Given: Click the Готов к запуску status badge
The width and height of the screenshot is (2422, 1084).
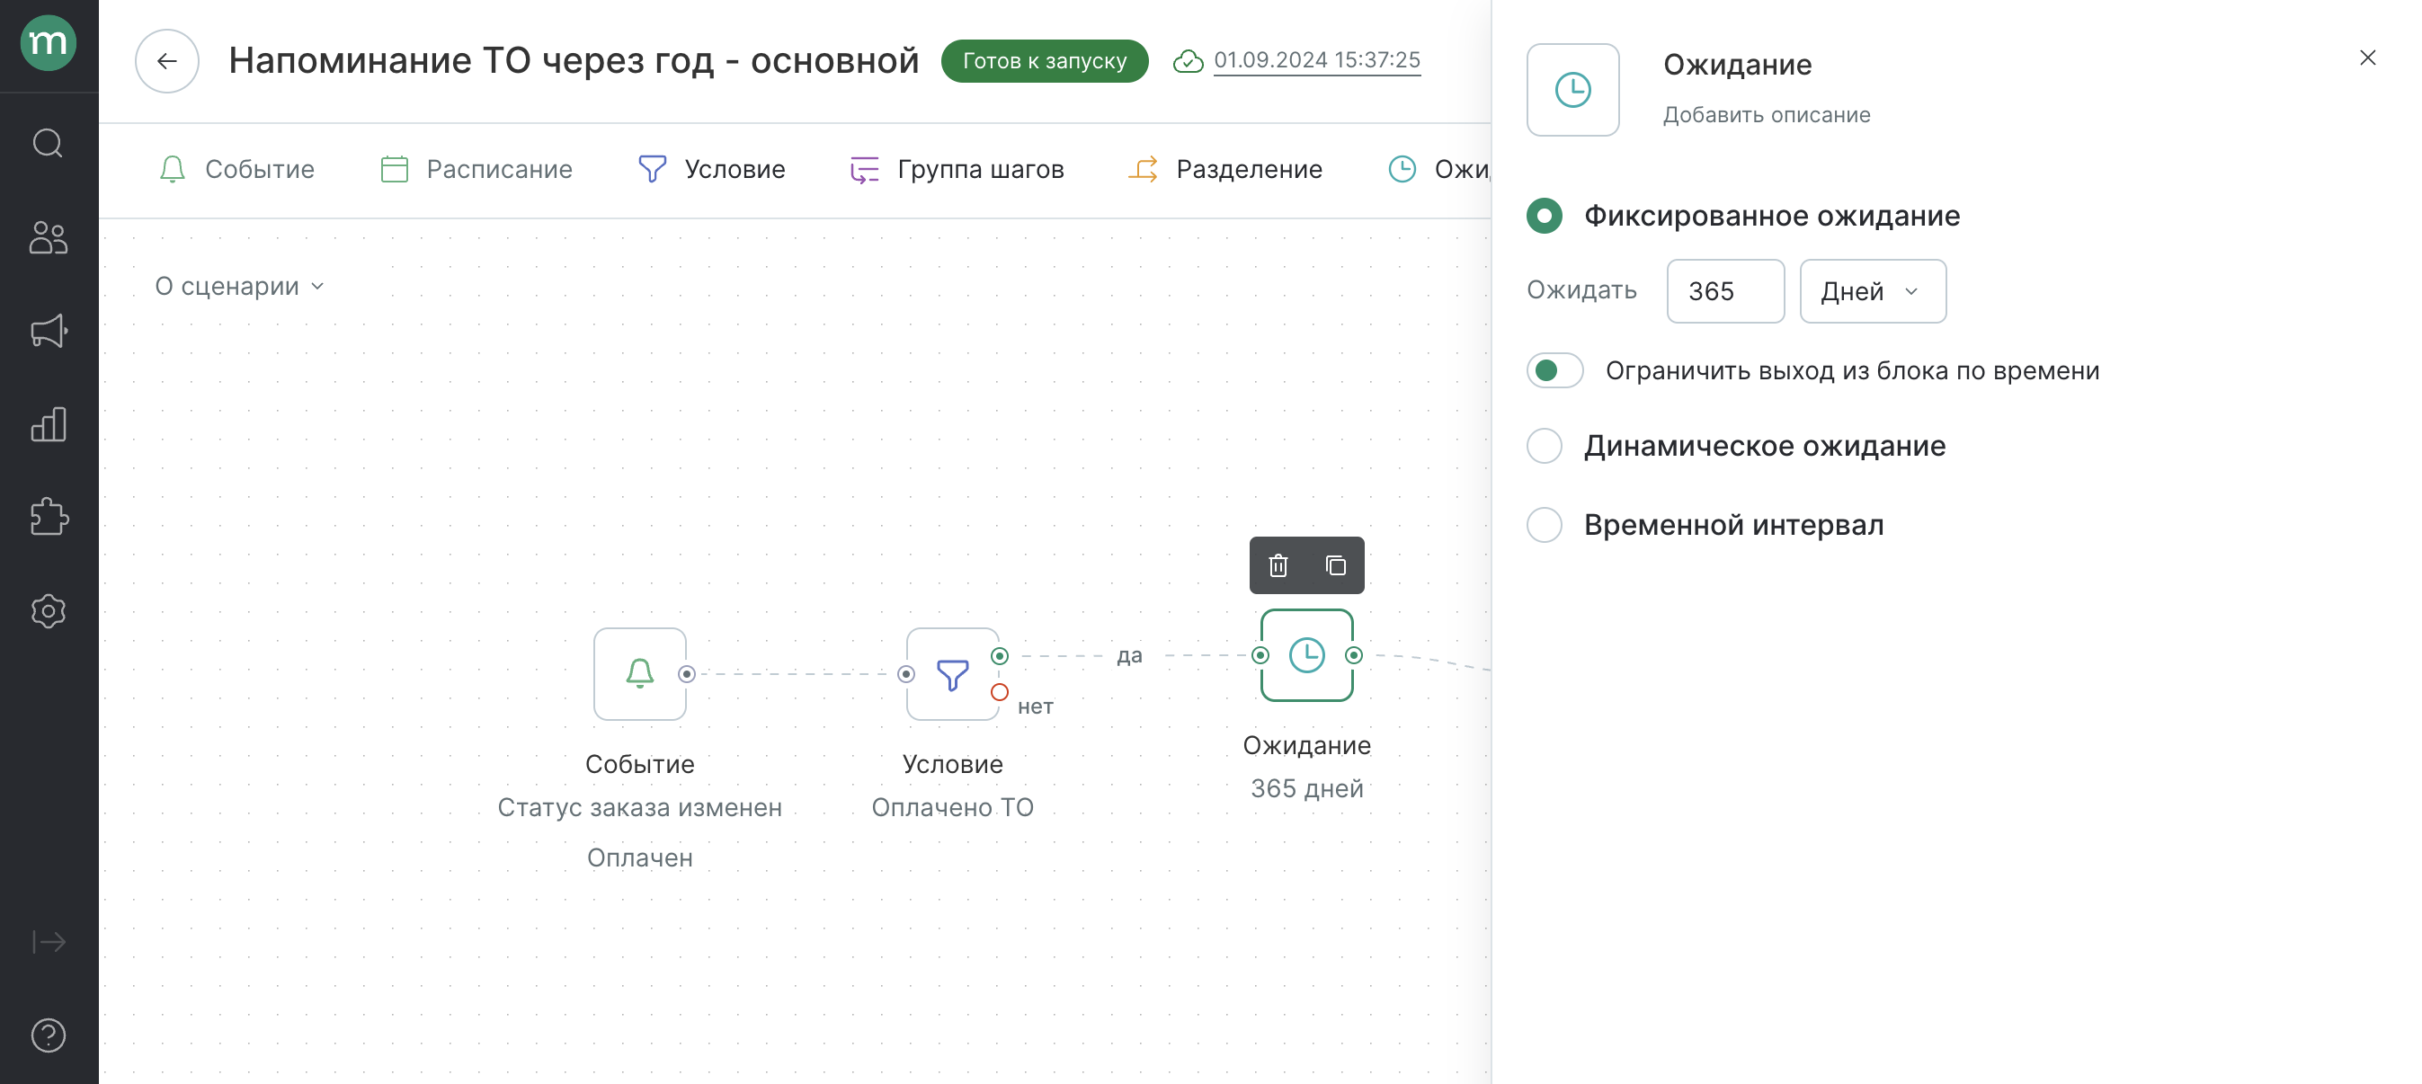Looking at the screenshot, I should 1045,61.
